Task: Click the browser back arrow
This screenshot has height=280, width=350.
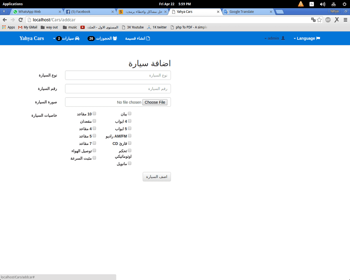Action: pos(5,20)
